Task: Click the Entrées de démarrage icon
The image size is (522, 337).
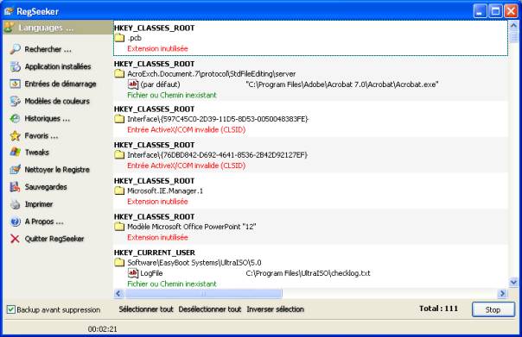Action: click(15, 84)
